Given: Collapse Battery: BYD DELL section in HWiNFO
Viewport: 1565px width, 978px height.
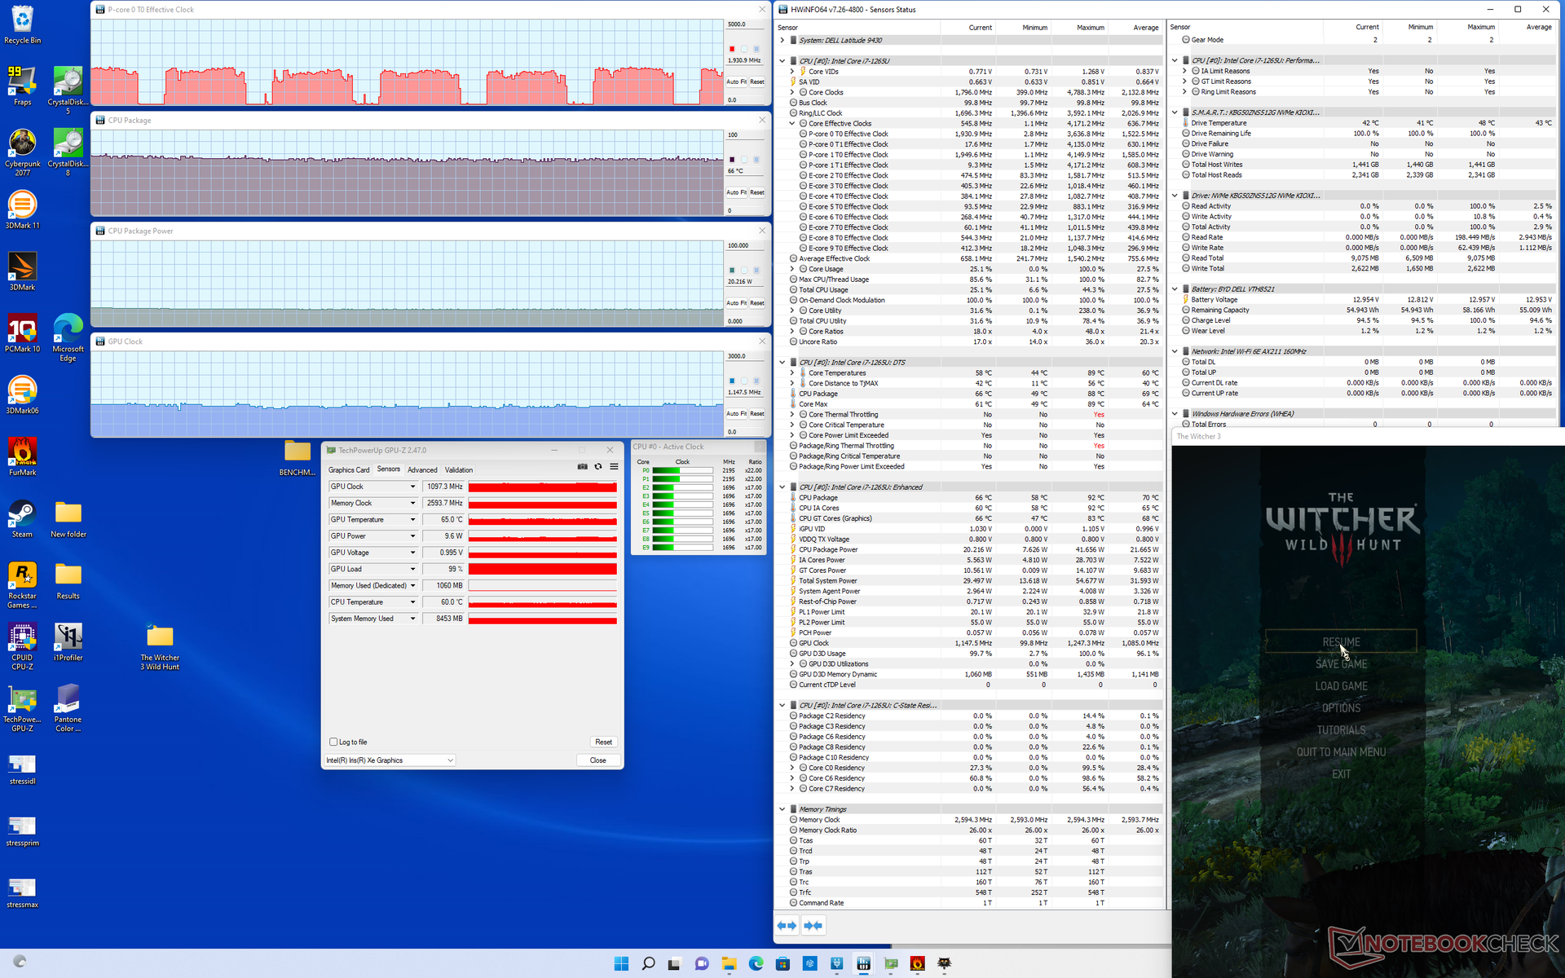Looking at the screenshot, I should click(1175, 289).
